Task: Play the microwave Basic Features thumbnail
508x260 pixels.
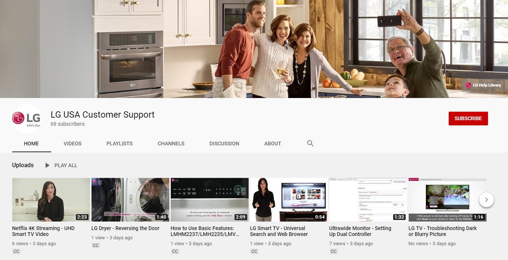Action: [x=210, y=200]
